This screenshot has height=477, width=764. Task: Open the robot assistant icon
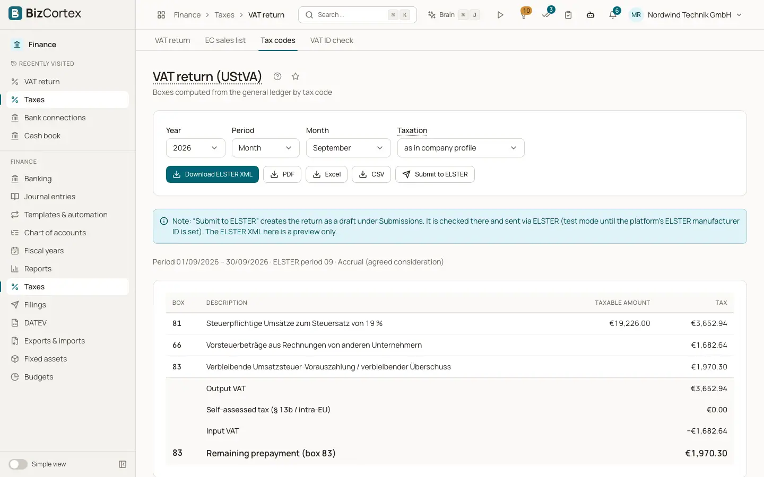pyautogui.click(x=591, y=15)
